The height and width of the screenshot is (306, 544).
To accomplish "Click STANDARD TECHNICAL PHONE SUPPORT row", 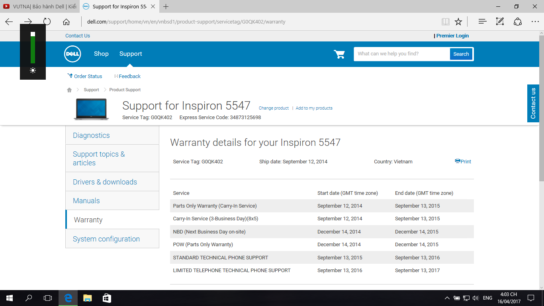I will coord(322,257).
